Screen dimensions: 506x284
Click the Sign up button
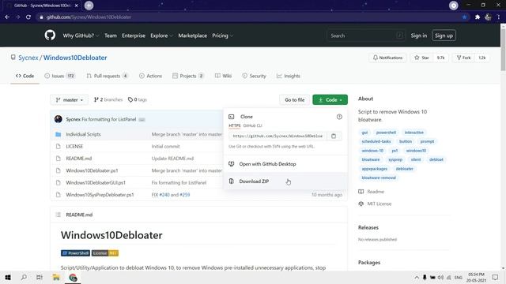(444, 35)
